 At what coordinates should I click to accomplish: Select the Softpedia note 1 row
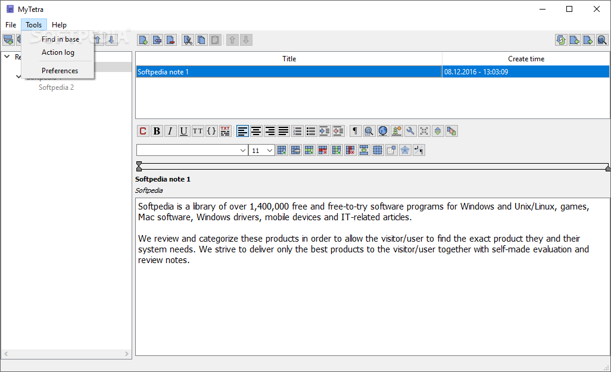coord(373,71)
